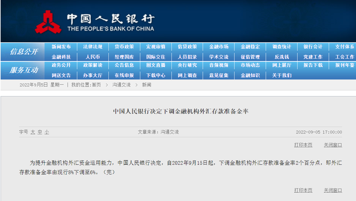
Task: Go to 办事大厅 page
Action: coord(93,75)
